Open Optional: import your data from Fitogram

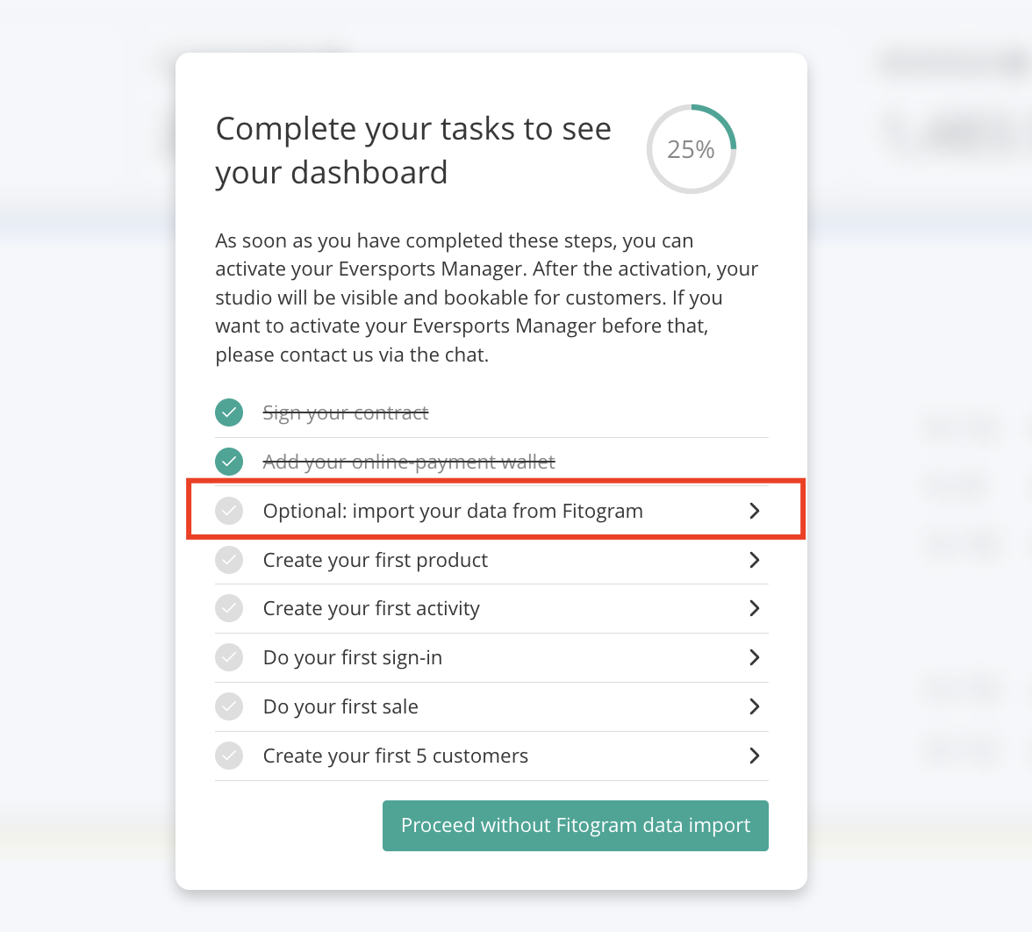491,511
